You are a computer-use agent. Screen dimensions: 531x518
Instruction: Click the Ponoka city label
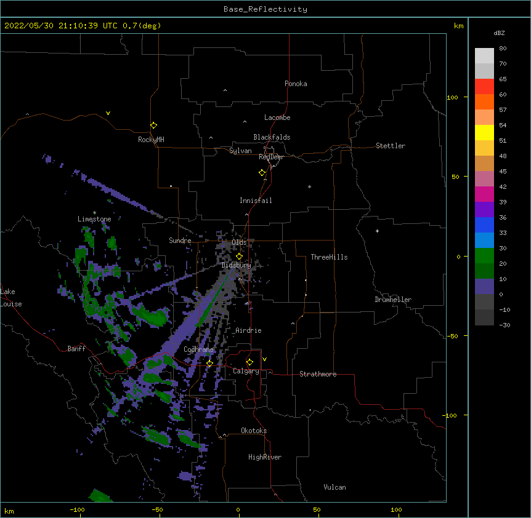point(296,84)
